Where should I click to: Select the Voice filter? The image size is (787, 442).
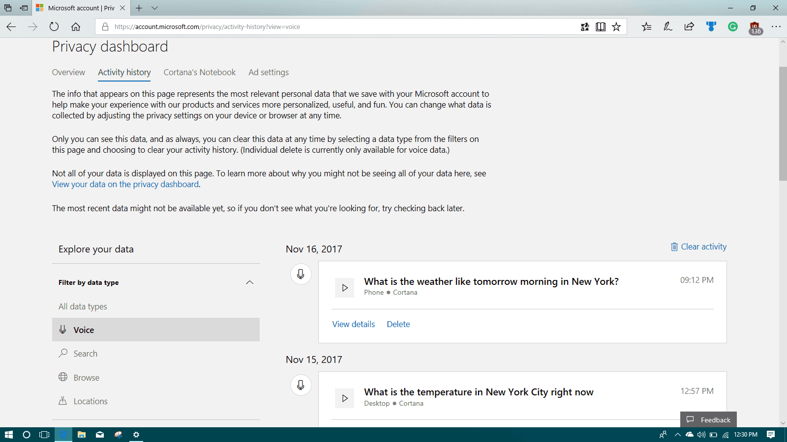(156, 330)
